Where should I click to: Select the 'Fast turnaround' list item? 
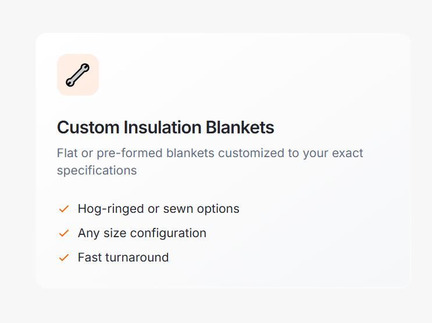(x=123, y=257)
